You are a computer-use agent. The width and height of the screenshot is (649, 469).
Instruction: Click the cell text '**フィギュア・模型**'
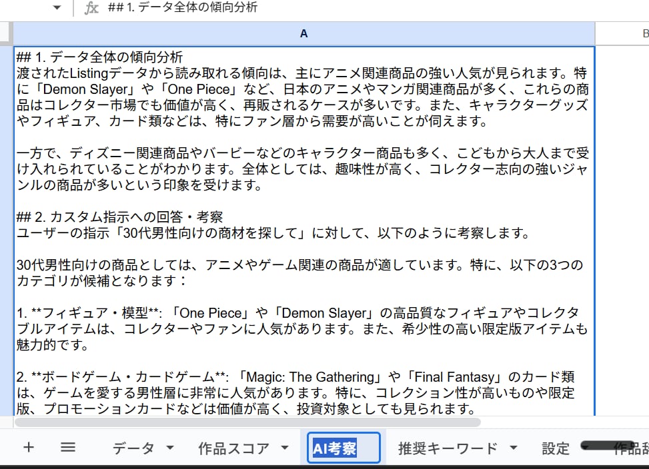[95, 313]
